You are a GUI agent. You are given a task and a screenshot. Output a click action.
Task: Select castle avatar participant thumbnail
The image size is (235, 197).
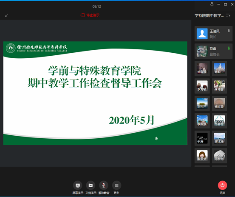(x=219, y=69)
